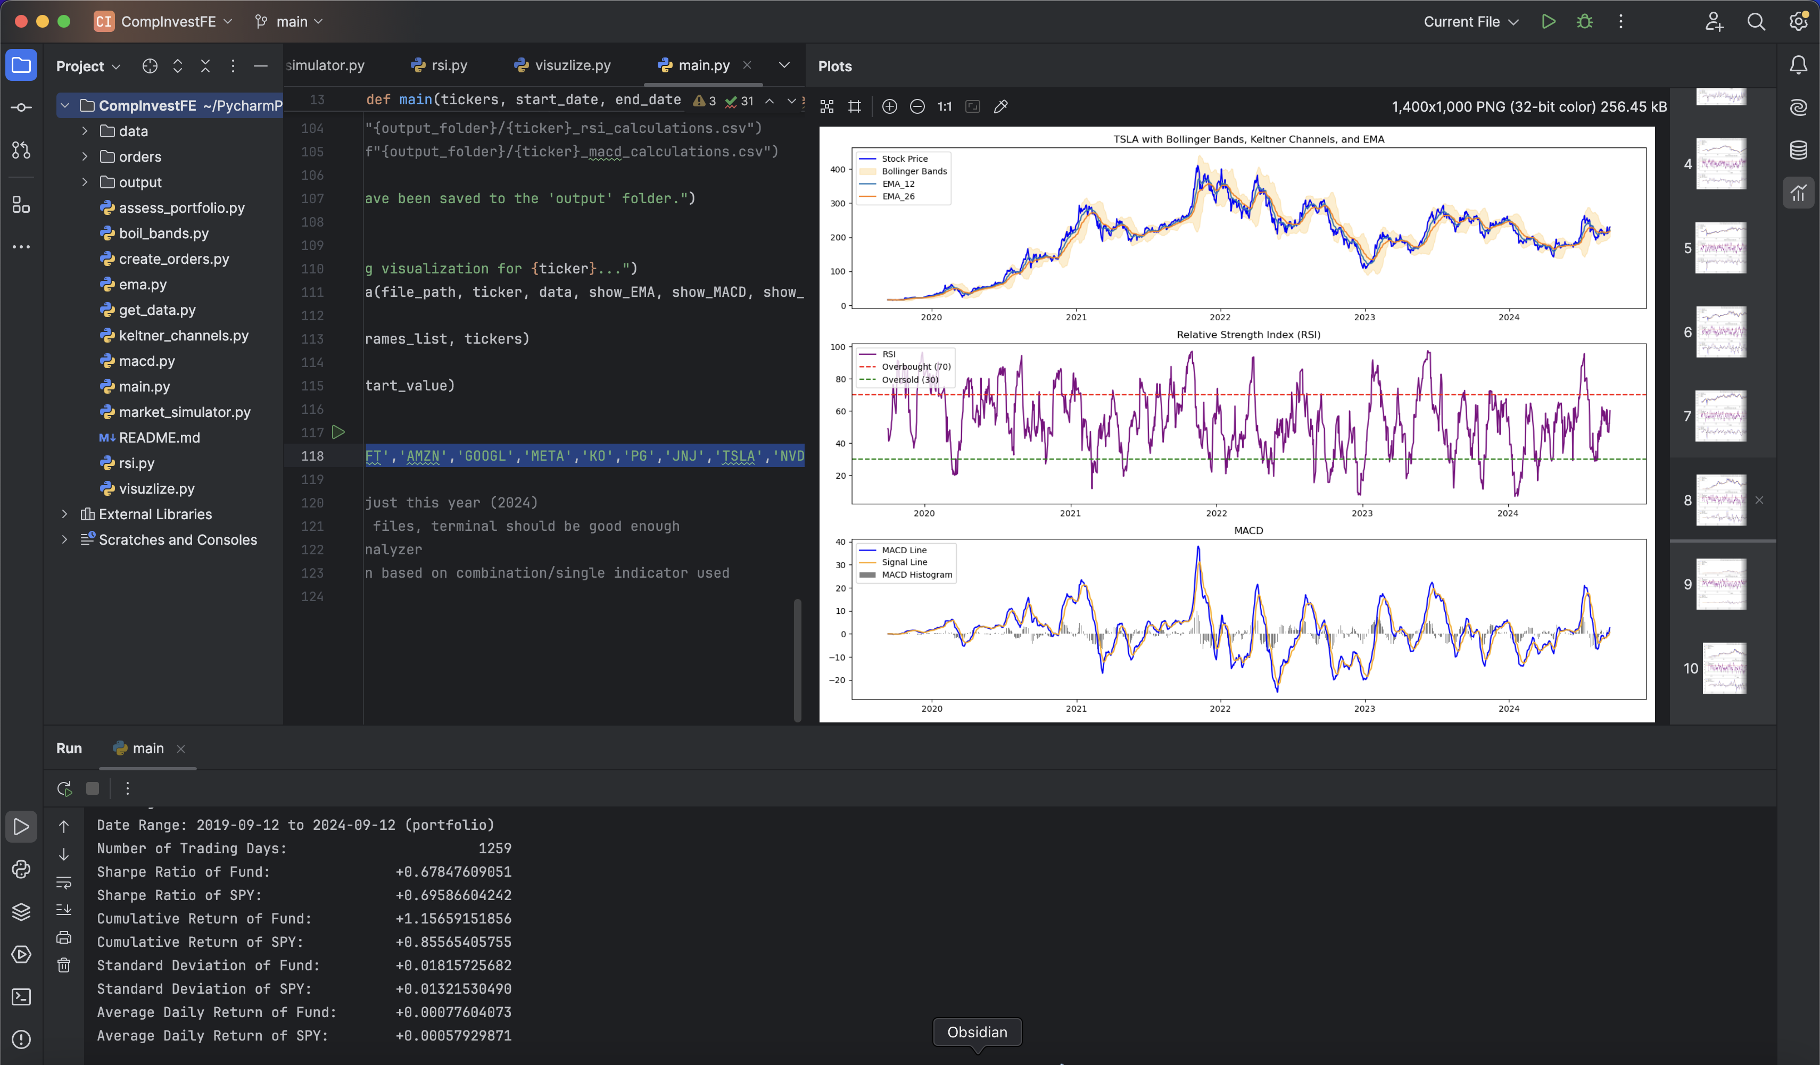Open the Python Console tool window
The width and height of the screenshot is (1820, 1065).
[21, 869]
